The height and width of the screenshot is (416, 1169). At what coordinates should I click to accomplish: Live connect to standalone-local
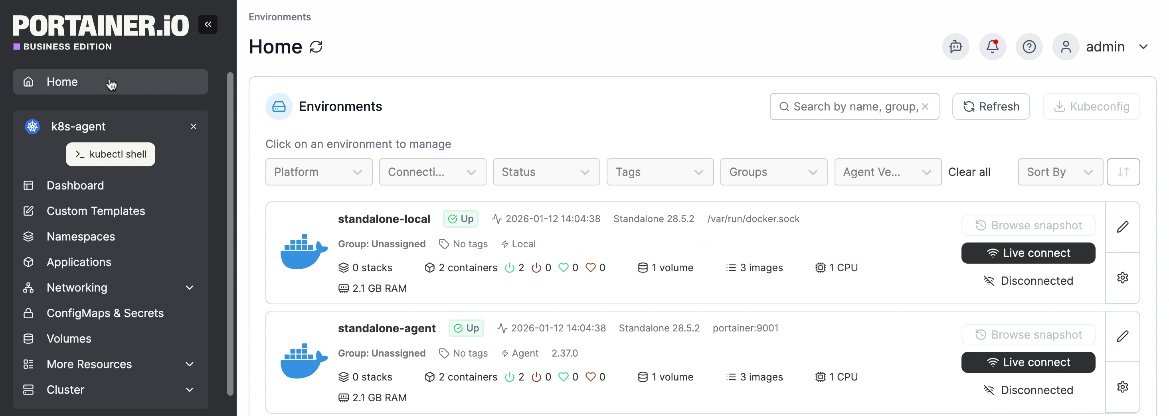tap(1028, 253)
